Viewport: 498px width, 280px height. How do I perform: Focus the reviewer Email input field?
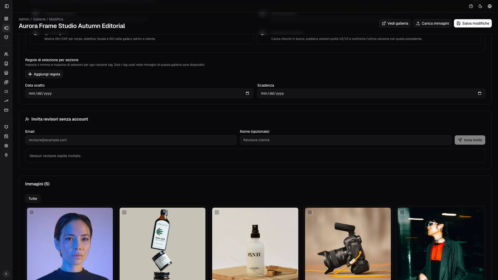pos(131,140)
